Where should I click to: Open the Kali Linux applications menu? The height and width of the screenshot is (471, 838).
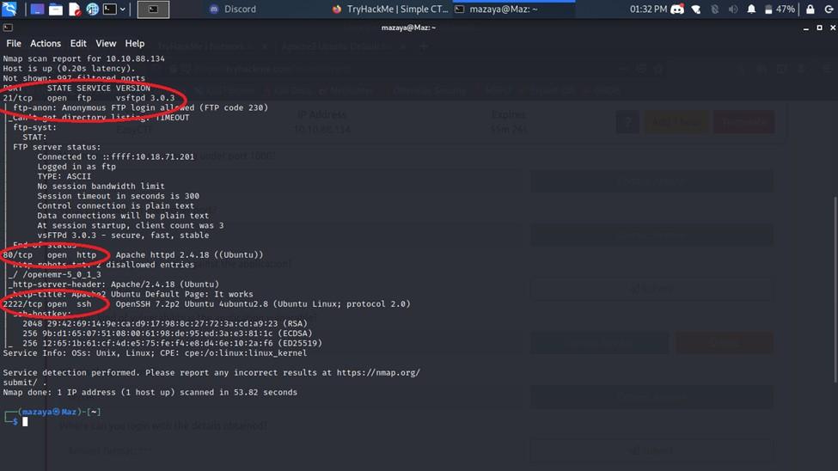pos(10,9)
